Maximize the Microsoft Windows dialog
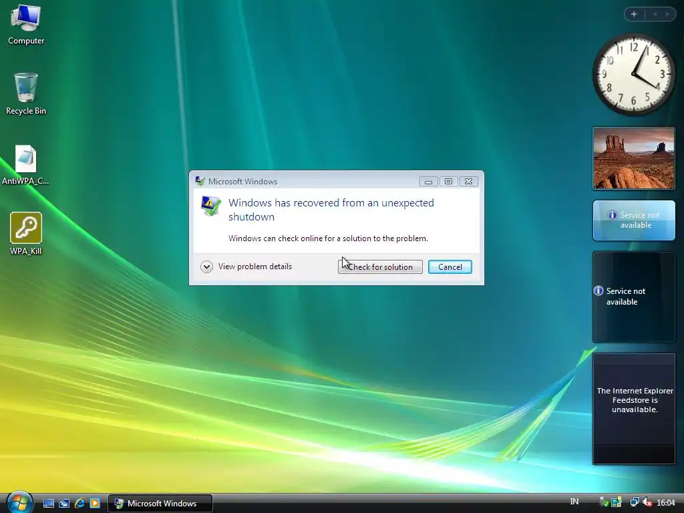 click(448, 182)
